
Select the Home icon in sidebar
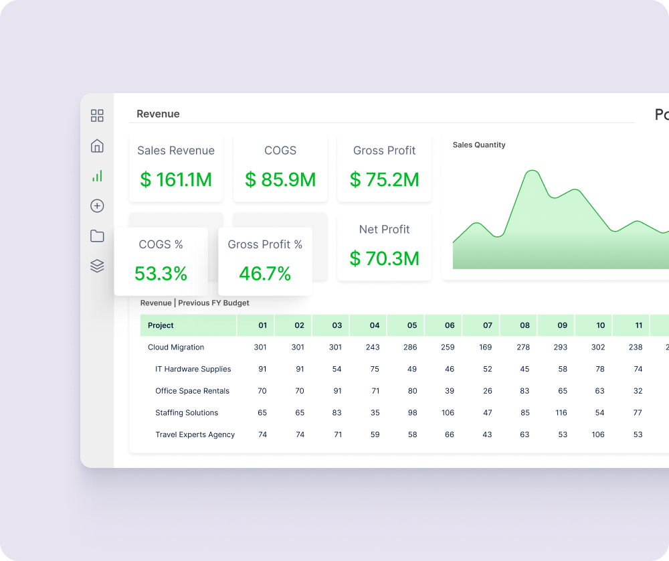click(x=97, y=145)
